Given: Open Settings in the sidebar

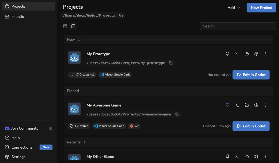Looking at the screenshot, I should 28,157.
